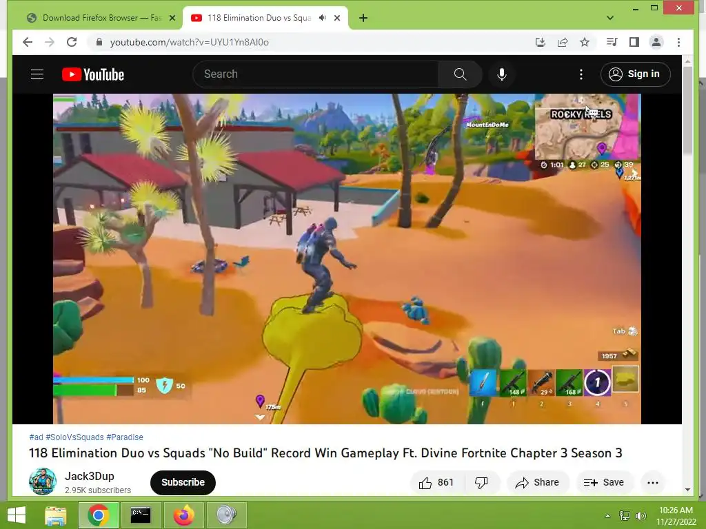Open the clock showing 10:26 AM
The width and height of the screenshot is (706, 529).
pyautogui.click(x=676, y=516)
